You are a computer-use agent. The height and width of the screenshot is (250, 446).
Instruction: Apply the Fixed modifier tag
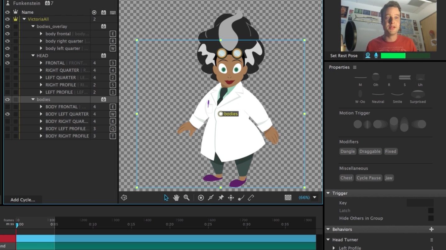coord(391,151)
